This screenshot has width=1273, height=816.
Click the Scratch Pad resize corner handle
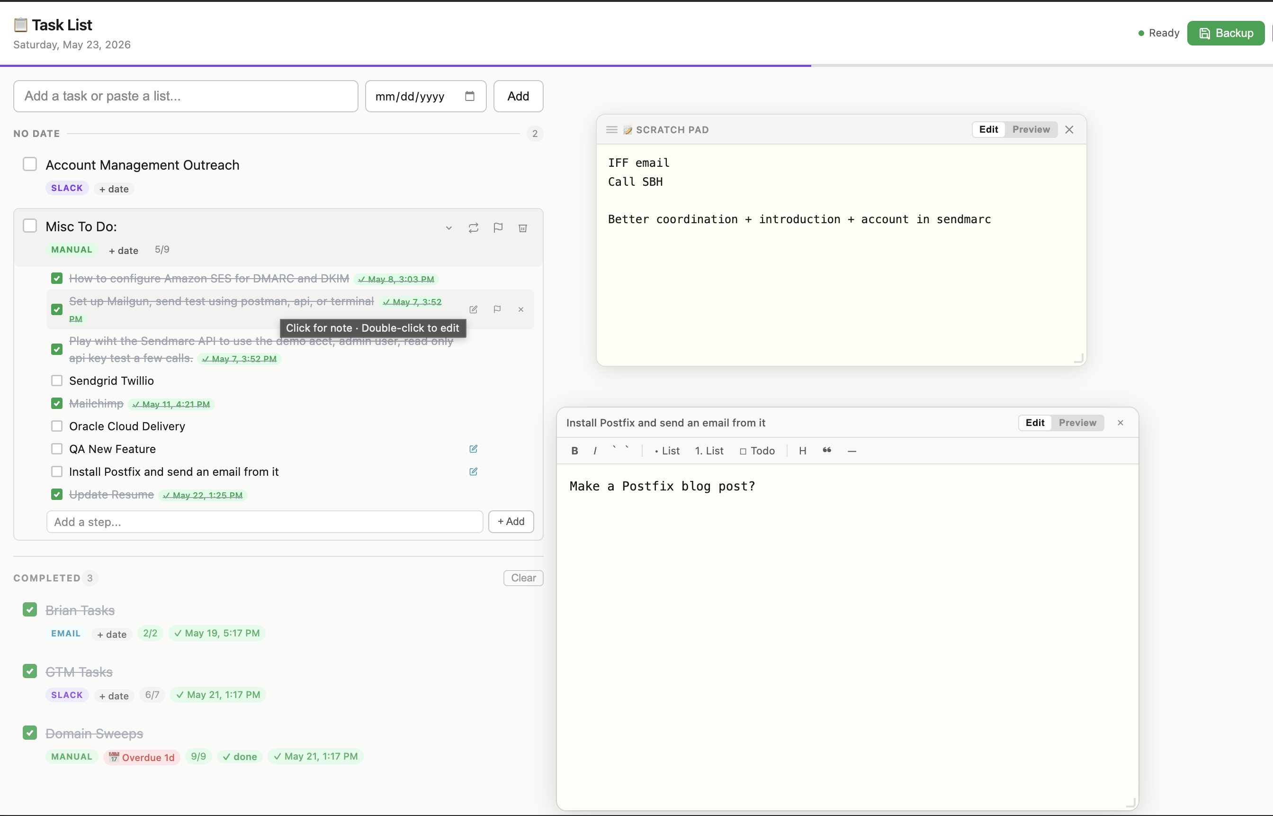point(1079,359)
